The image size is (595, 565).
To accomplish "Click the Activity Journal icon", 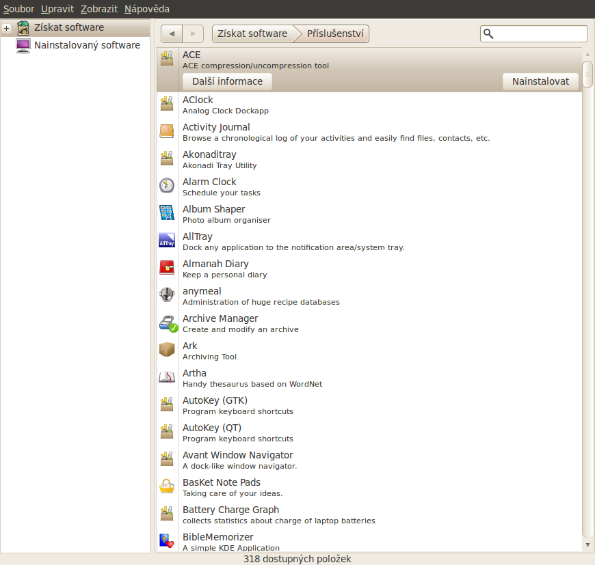I will pyautogui.click(x=167, y=131).
